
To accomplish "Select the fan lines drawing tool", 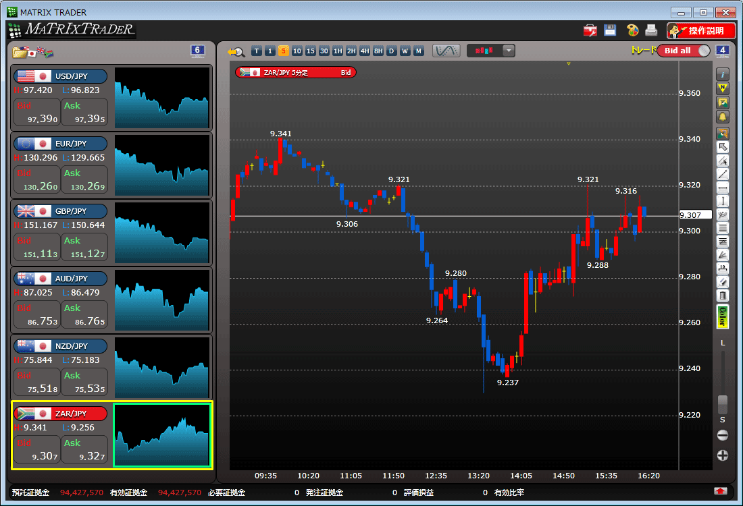I will [x=722, y=255].
